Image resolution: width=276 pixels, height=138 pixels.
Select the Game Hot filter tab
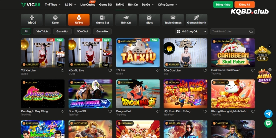tap(62, 31)
